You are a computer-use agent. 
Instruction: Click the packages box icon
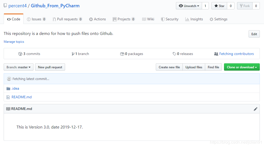tap(122, 54)
